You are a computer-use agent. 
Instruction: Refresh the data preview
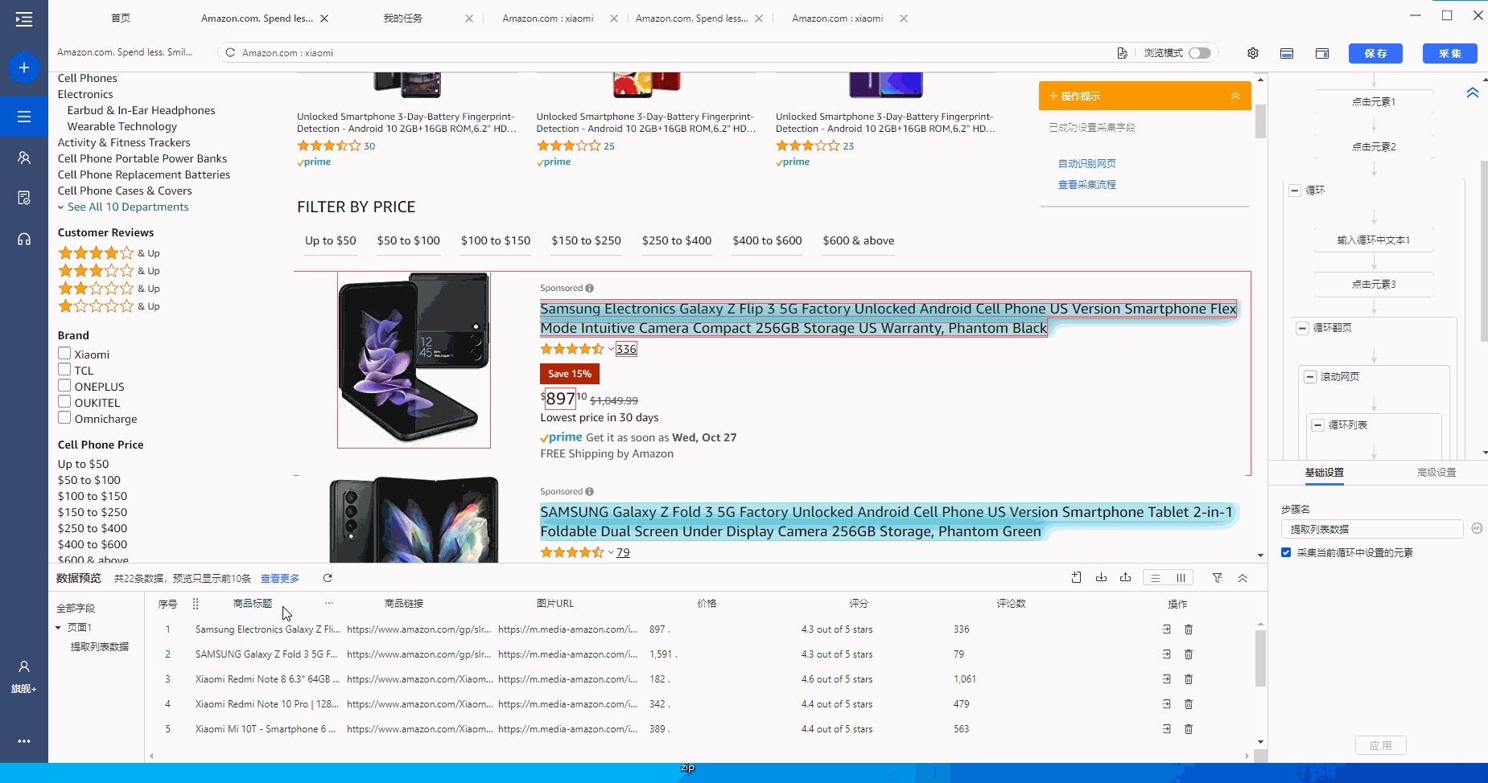point(328,578)
